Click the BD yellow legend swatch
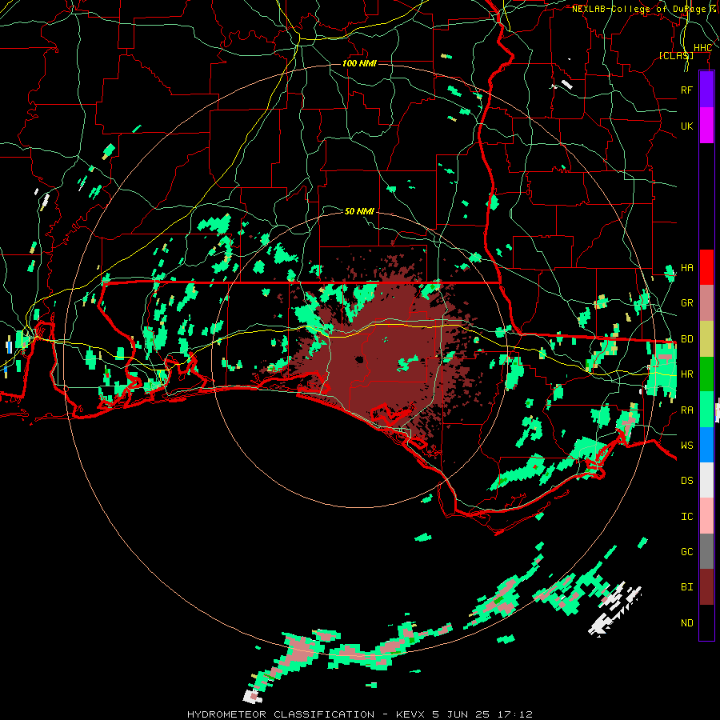The height and width of the screenshot is (720, 720). coord(706,339)
